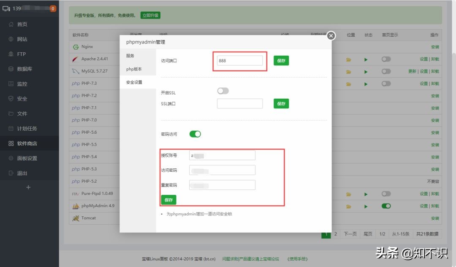Open 首页 from the sidebar

22,24
